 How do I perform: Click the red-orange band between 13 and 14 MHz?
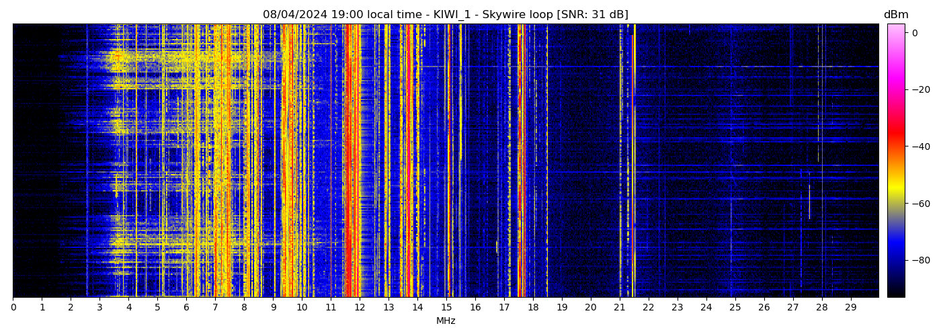pos(408,161)
